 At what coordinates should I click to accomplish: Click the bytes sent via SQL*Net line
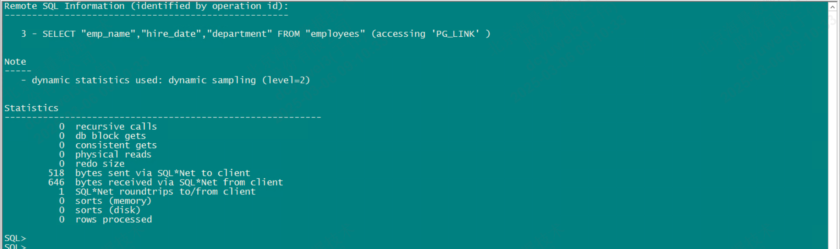(x=162, y=173)
